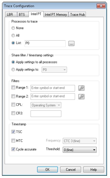Enable the Range 1 filter checkbox
This screenshot has width=110, height=178.
(x=13, y=87)
